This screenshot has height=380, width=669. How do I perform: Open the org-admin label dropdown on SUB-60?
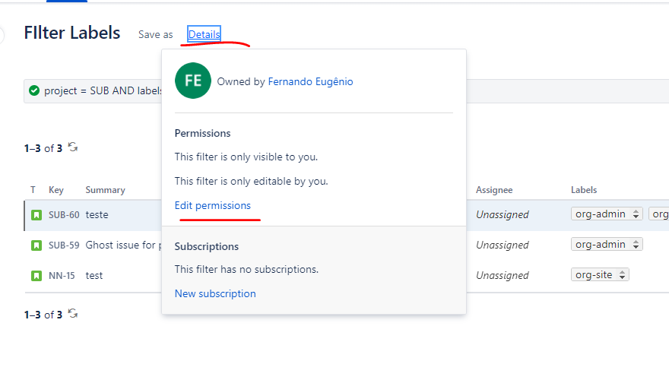[x=607, y=214]
